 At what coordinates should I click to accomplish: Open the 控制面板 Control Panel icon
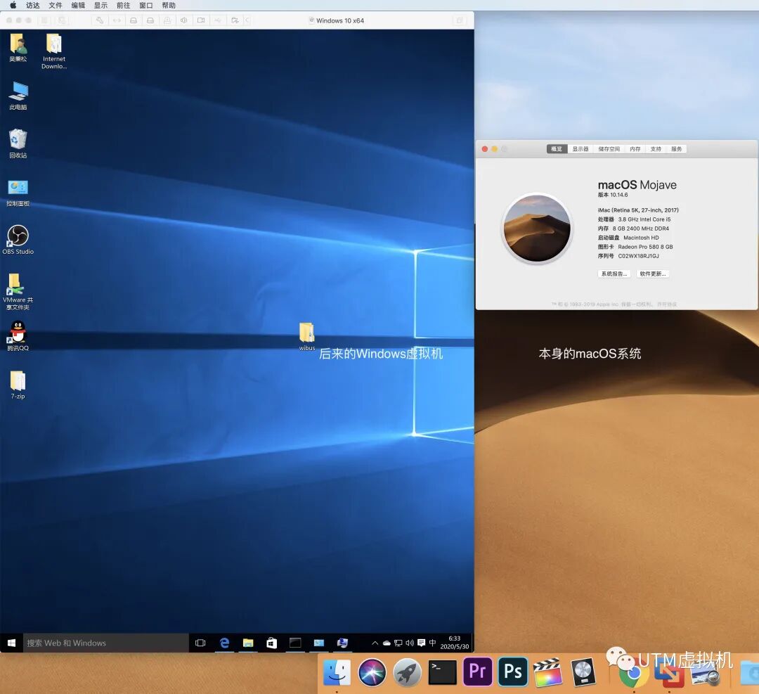pyautogui.click(x=18, y=192)
